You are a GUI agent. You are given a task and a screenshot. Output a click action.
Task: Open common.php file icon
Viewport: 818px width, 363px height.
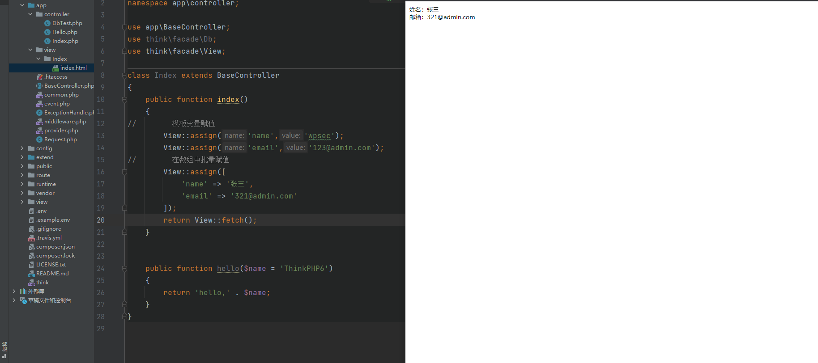point(39,95)
